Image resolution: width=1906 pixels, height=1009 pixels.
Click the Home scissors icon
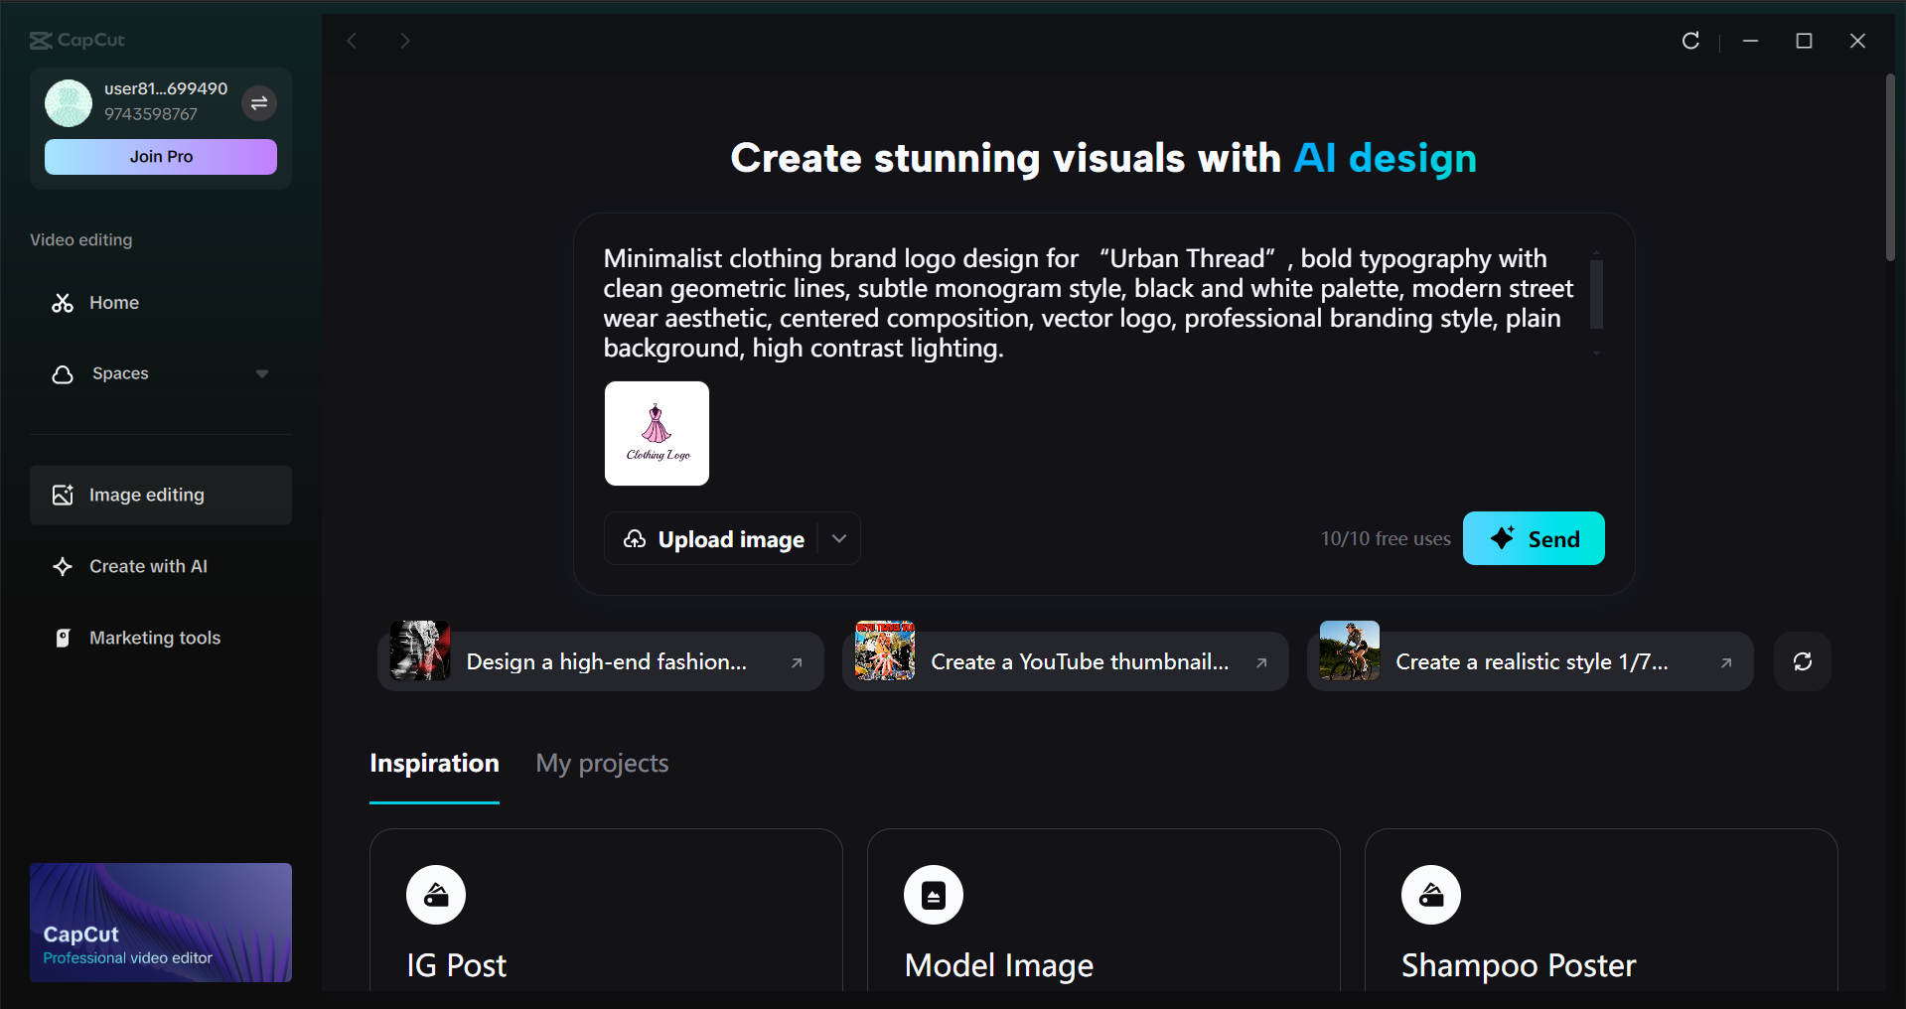coord(63,303)
